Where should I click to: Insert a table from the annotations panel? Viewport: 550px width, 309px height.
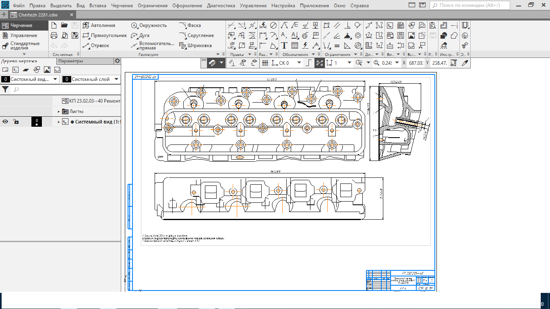[x=295, y=45]
